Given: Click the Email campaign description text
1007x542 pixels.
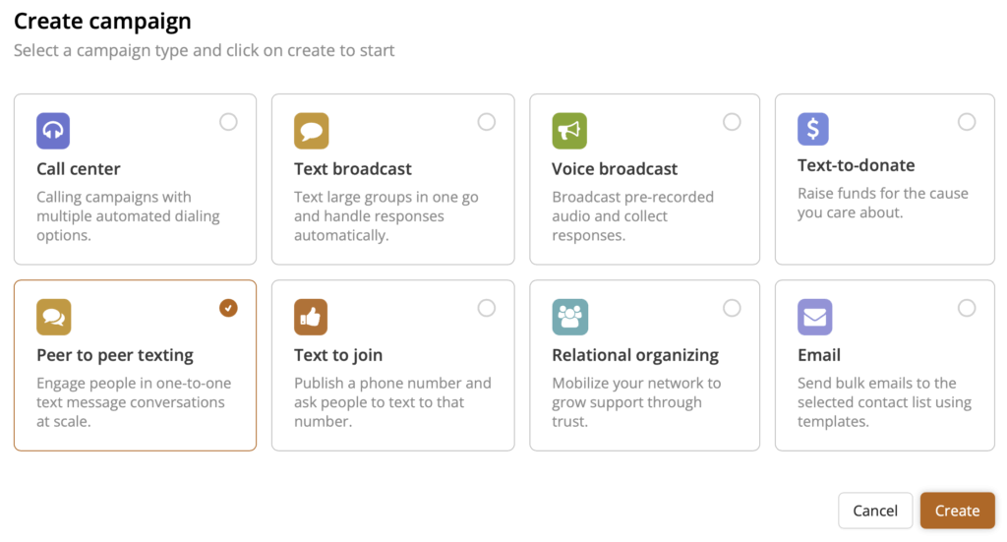Looking at the screenshot, I should [x=884, y=402].
